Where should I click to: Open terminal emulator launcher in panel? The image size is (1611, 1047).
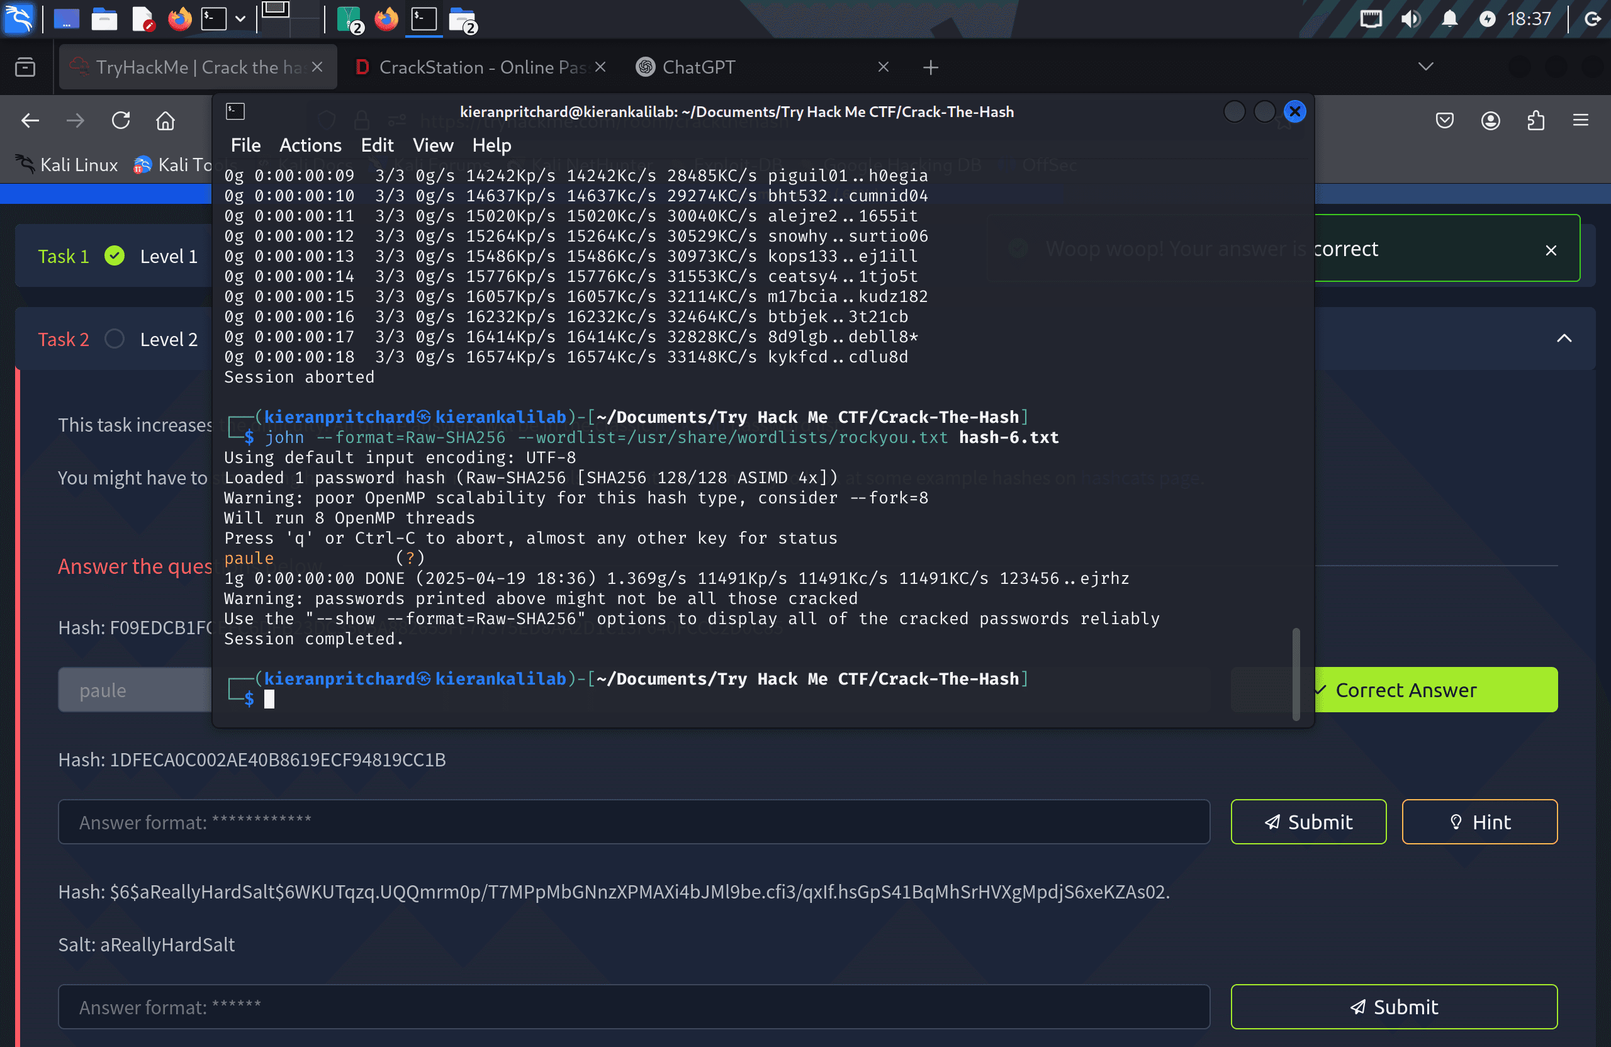[213, 19]
